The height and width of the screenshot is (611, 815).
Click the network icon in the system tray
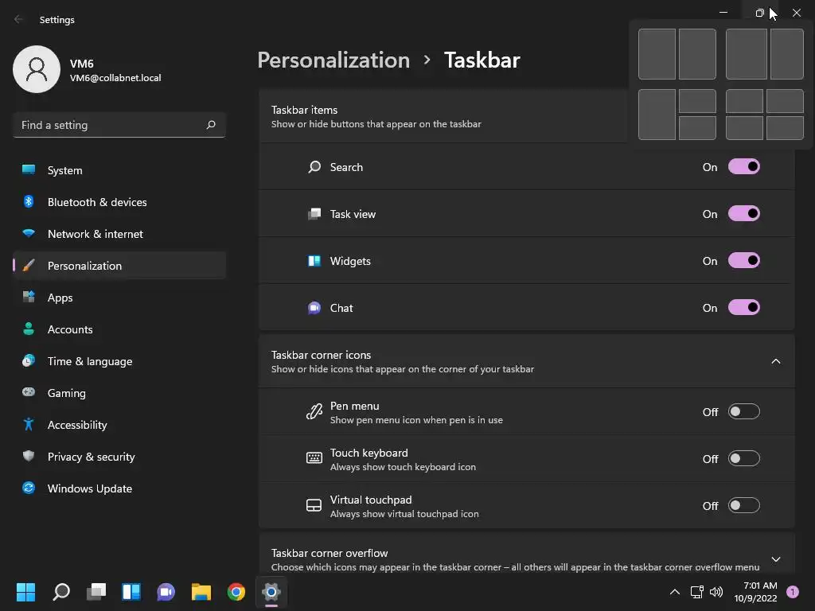click(x=696, y=592)
